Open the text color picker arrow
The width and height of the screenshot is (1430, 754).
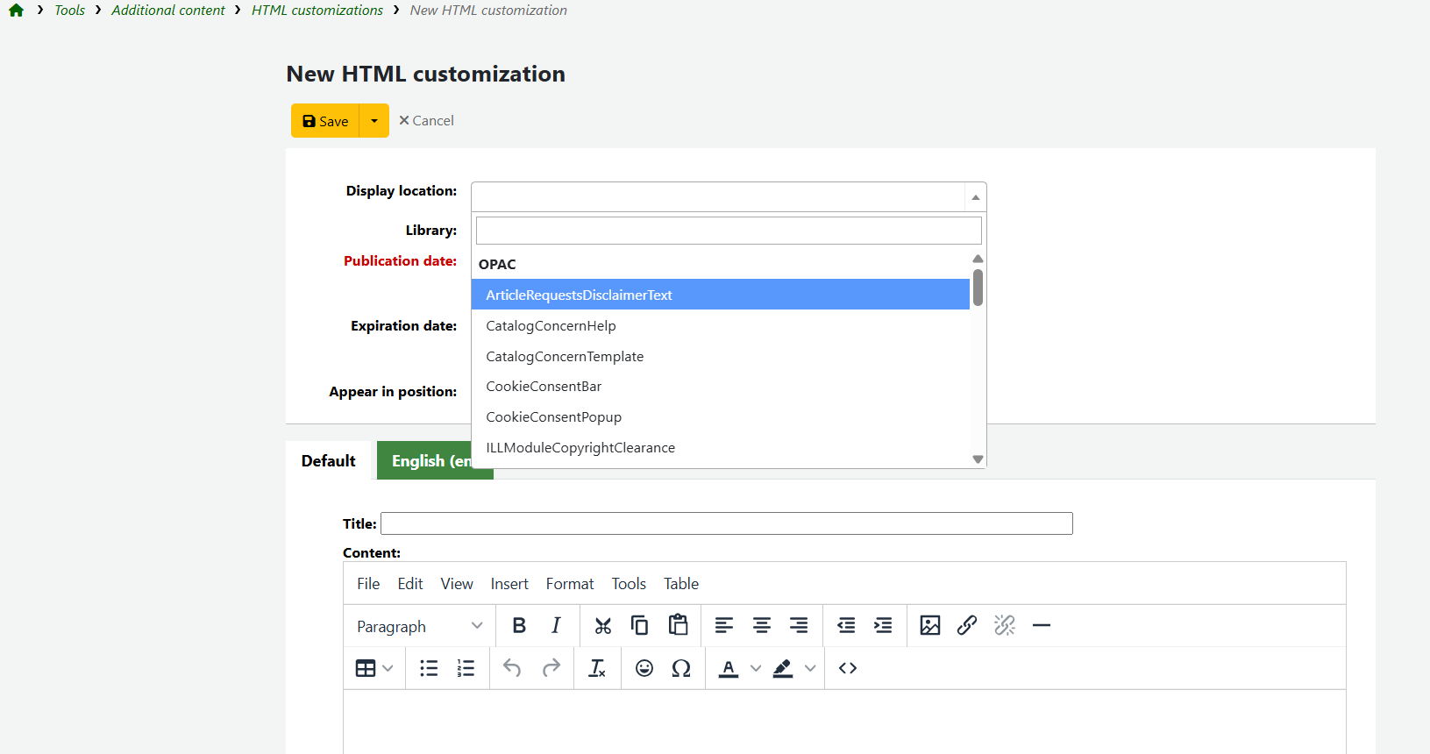(x=756, y=668)
